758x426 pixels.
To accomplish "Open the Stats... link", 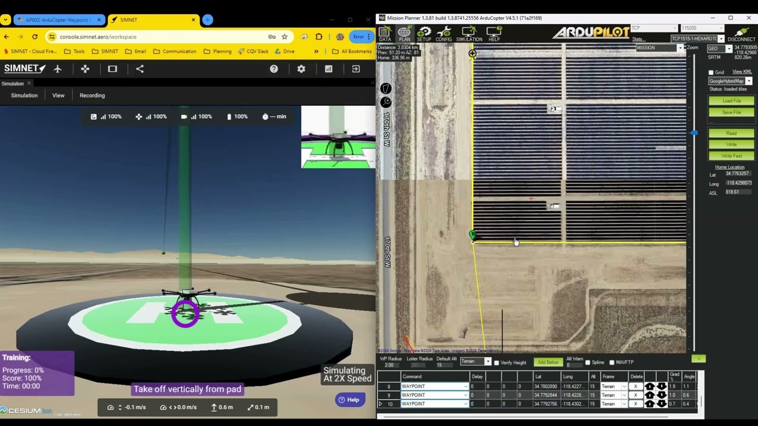I will 638,39.
